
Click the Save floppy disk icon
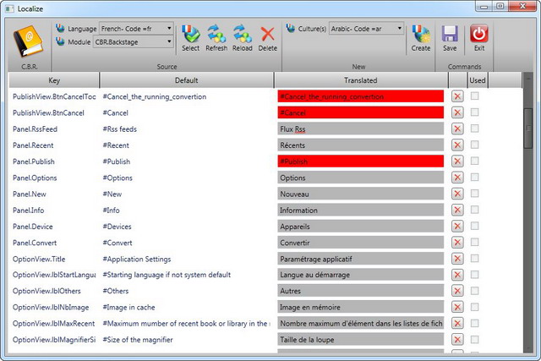[x=450, y=34]
